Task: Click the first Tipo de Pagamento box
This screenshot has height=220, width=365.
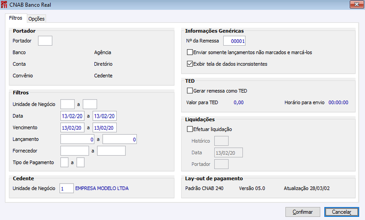Action: point(64,162)
